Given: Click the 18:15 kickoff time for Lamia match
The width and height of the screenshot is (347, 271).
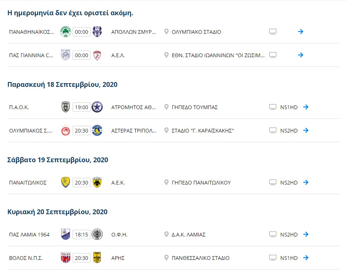Looking at the screenshot, I should 82,235.
